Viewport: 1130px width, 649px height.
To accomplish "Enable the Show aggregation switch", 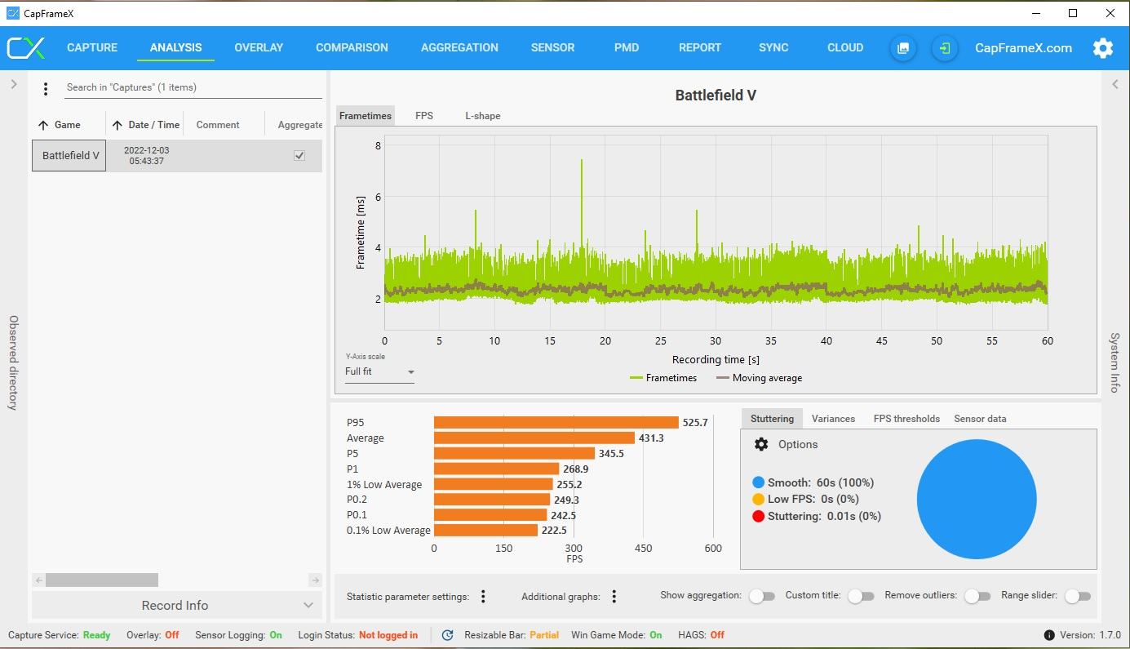I will (761, 596).
